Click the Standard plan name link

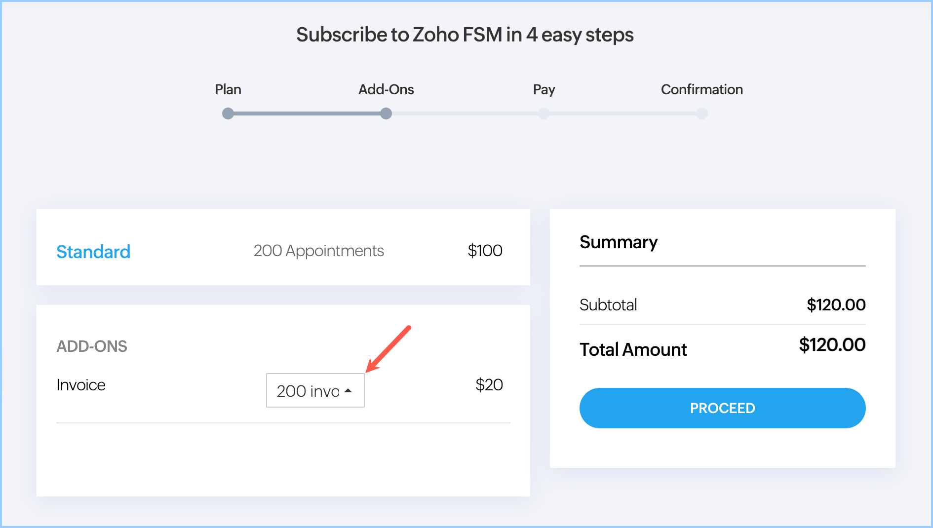pyautogui.click(x=93, y=252)
